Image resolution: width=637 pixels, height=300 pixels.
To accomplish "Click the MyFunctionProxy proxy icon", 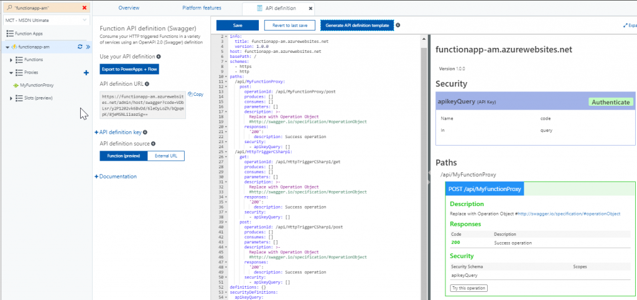I will pos(16,85).
